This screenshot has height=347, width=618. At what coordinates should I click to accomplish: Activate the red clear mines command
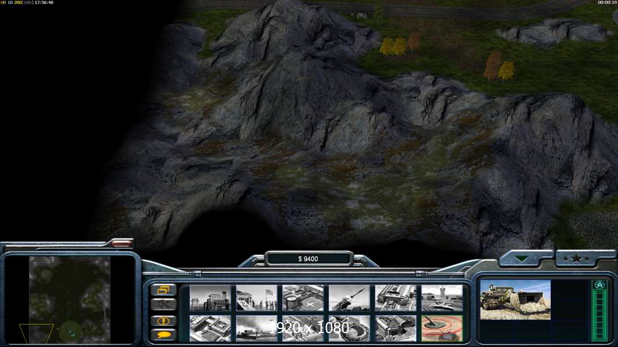tap(442, 328)
